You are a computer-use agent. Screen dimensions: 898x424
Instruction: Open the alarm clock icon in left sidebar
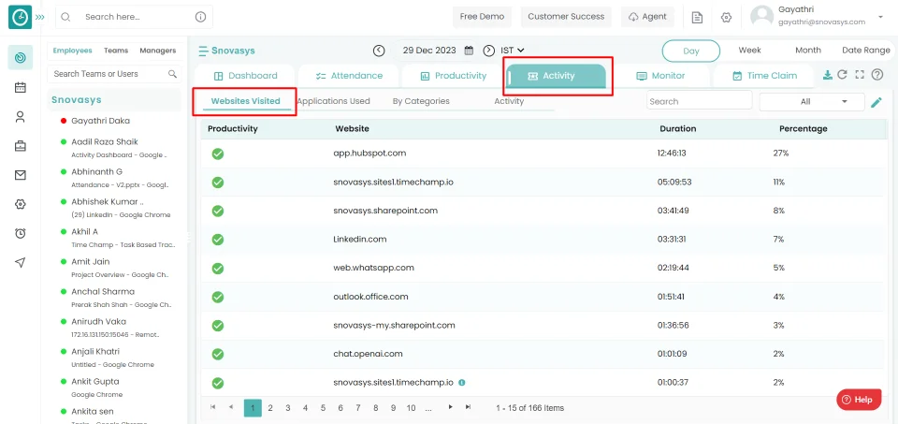[x=20, y=233]
